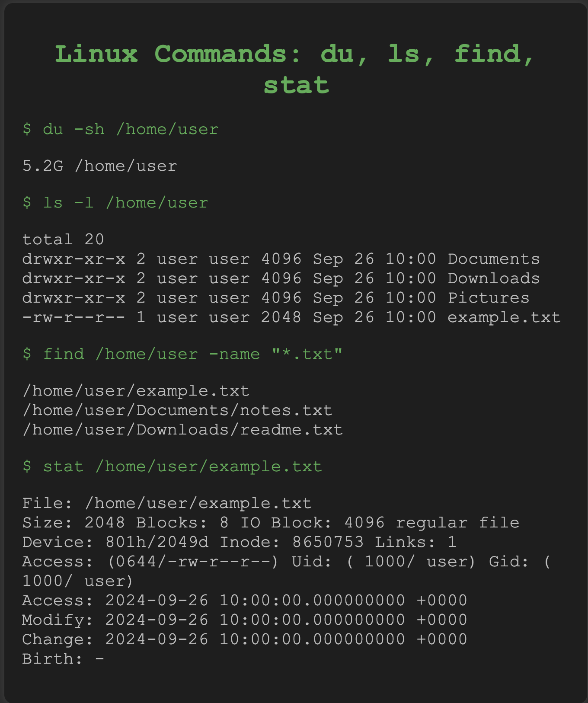
Task: Click the Documents directory listing row
Action: 281,259
